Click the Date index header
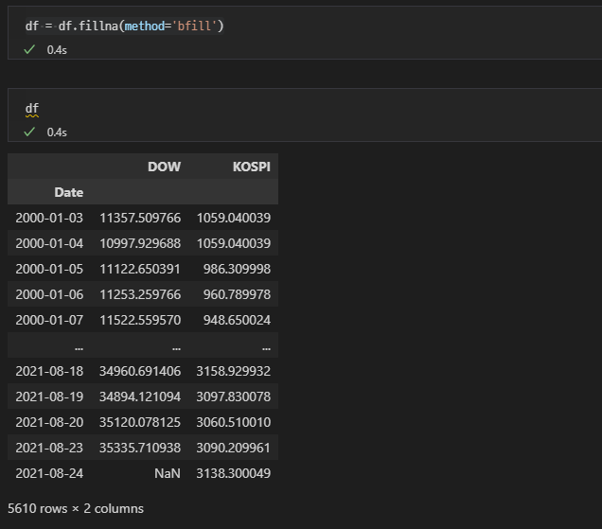Image resolution: width=602 pixels, height=529 pixels. (x=69, y=192)
